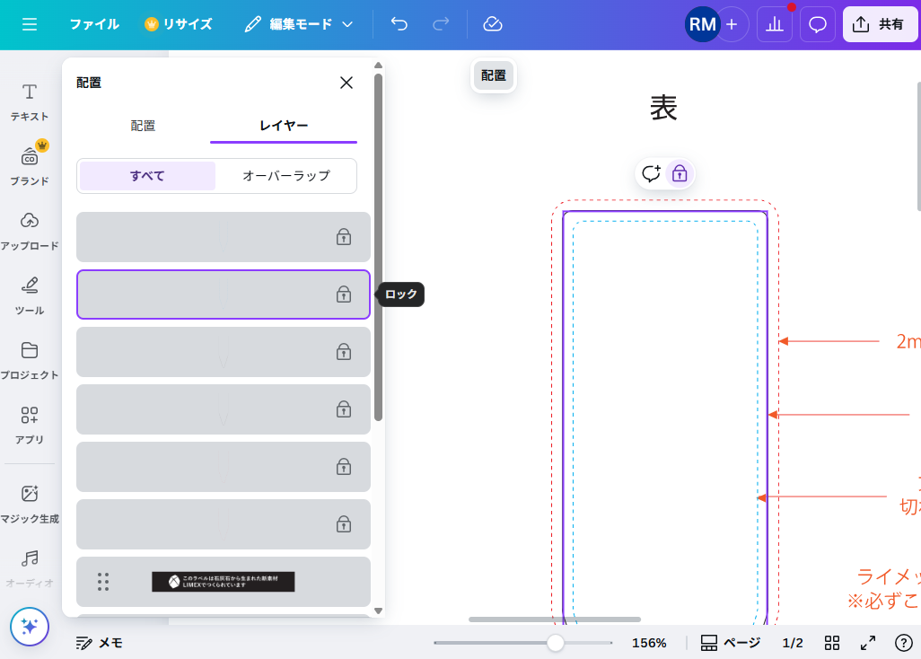Expand the ページ list at bottom
This screenshot has width=921, height=659.
[731, 643]
